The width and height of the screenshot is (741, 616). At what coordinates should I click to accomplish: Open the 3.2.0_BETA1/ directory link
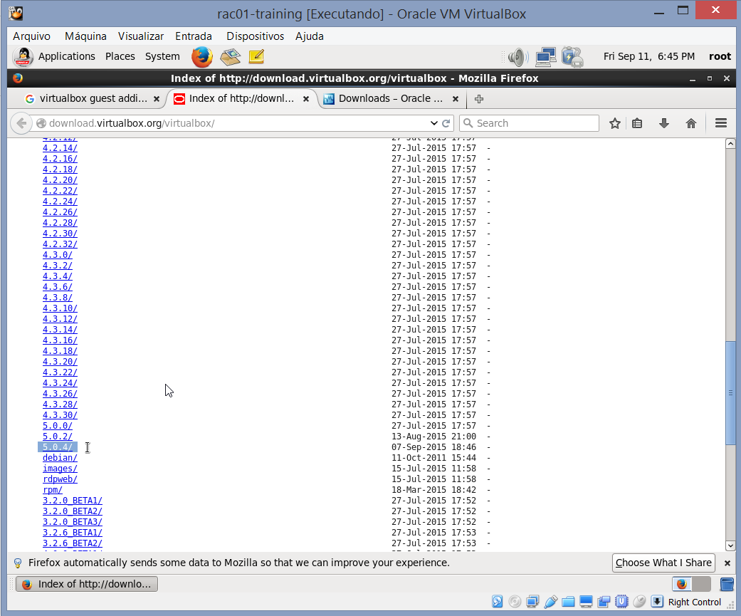click(x=73, y=501)
